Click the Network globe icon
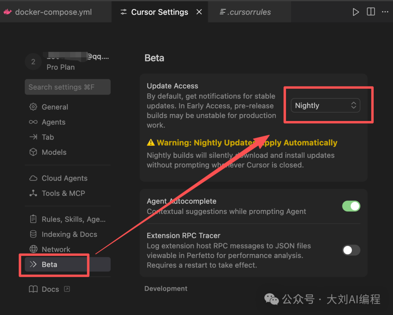The height and width of the screenshot is (315, 393). pyautogui.click(x=33, y=249)
